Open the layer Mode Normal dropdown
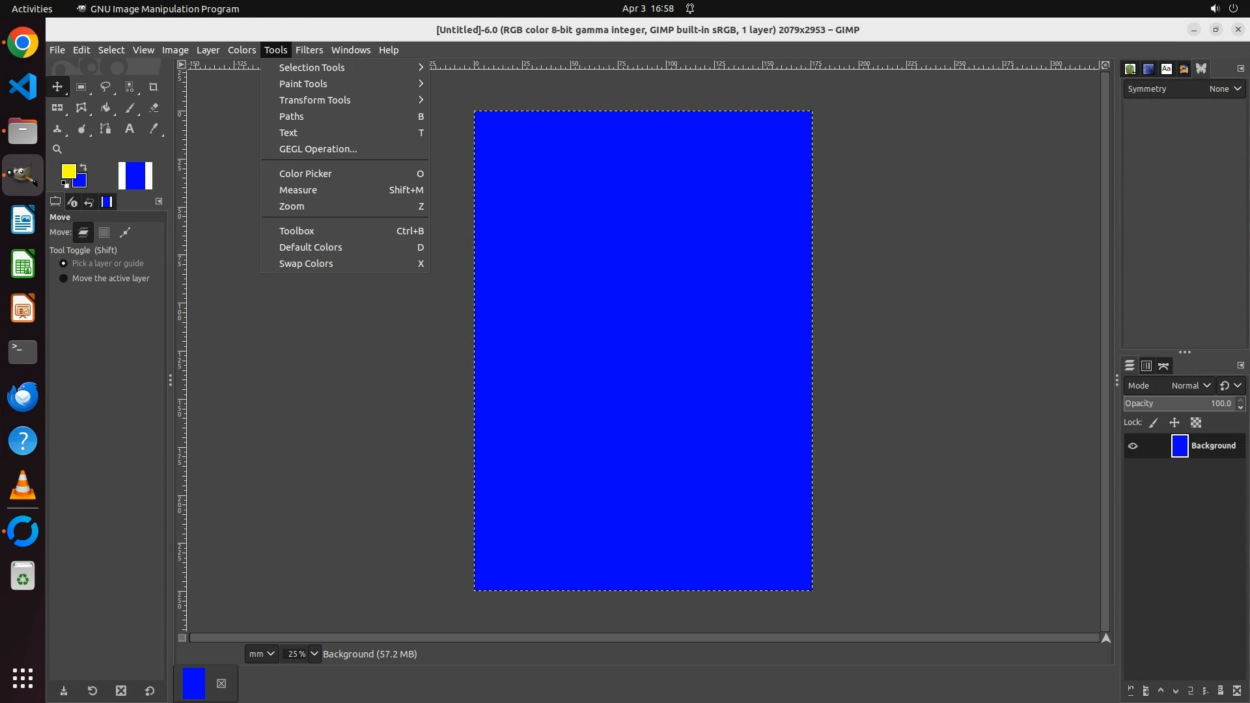The height and width of the screenshot is (703, 1250). pyautogui.click(x=1190, y=385)
